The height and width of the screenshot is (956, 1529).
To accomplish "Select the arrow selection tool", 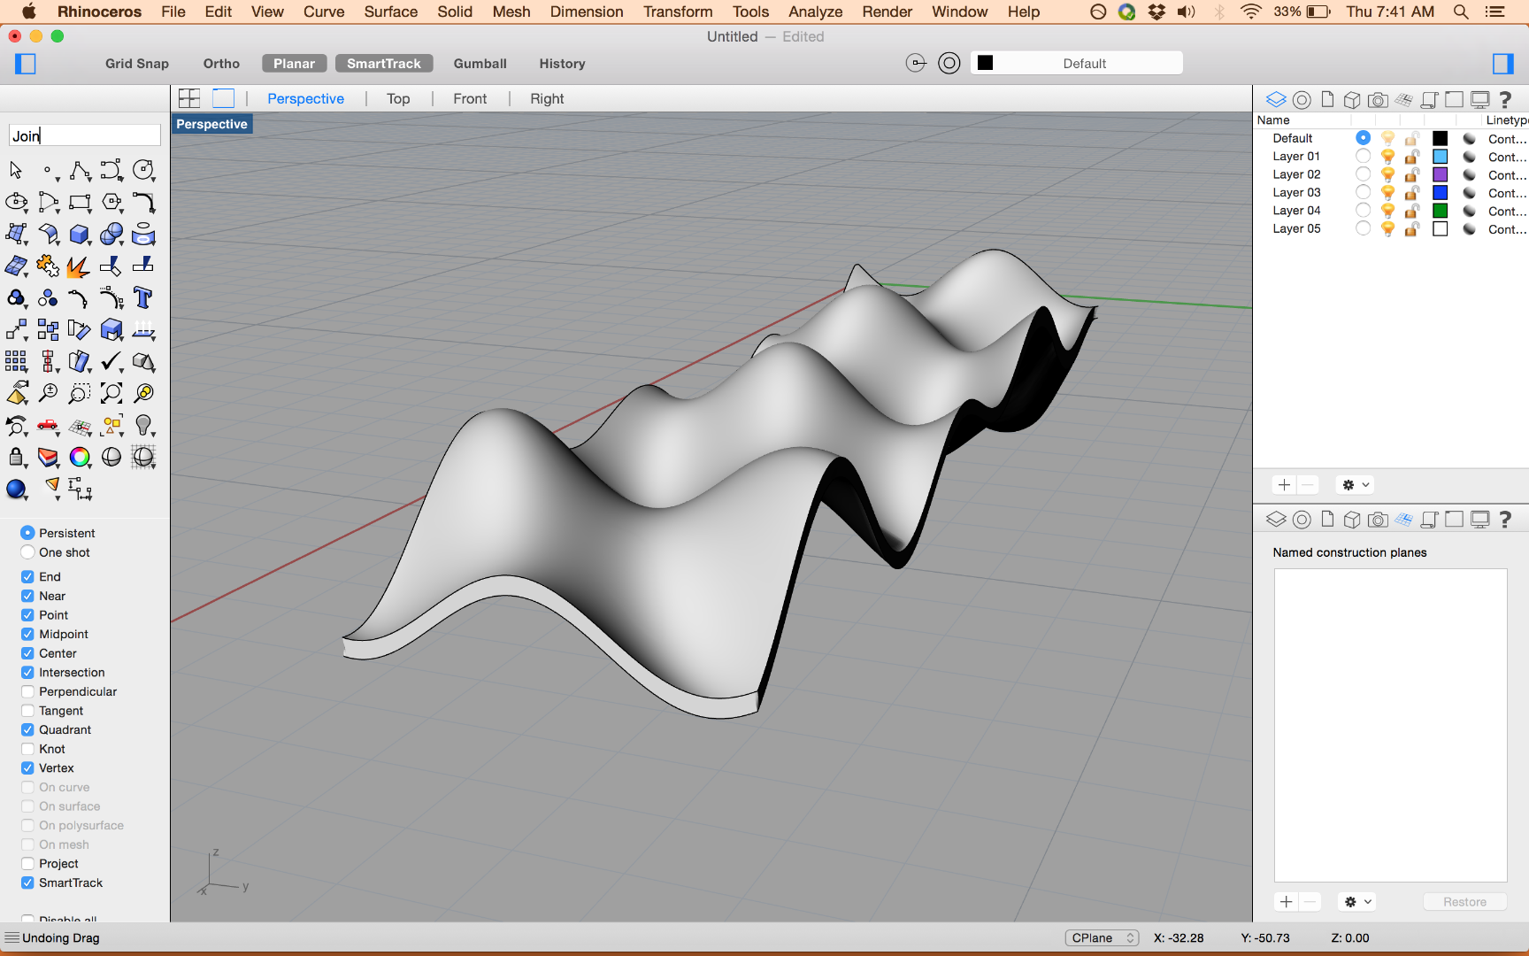I will [x=15, y=169].
